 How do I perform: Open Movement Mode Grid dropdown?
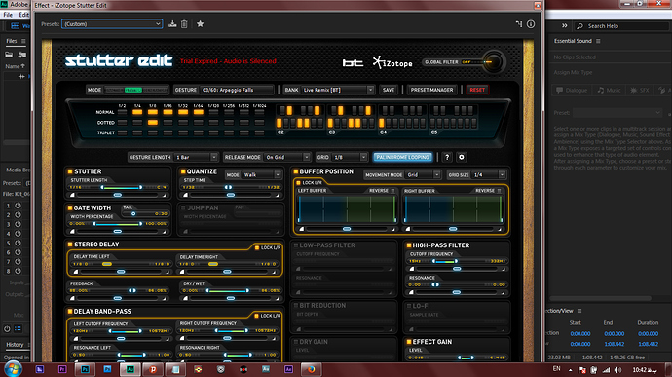coord(423,175)
